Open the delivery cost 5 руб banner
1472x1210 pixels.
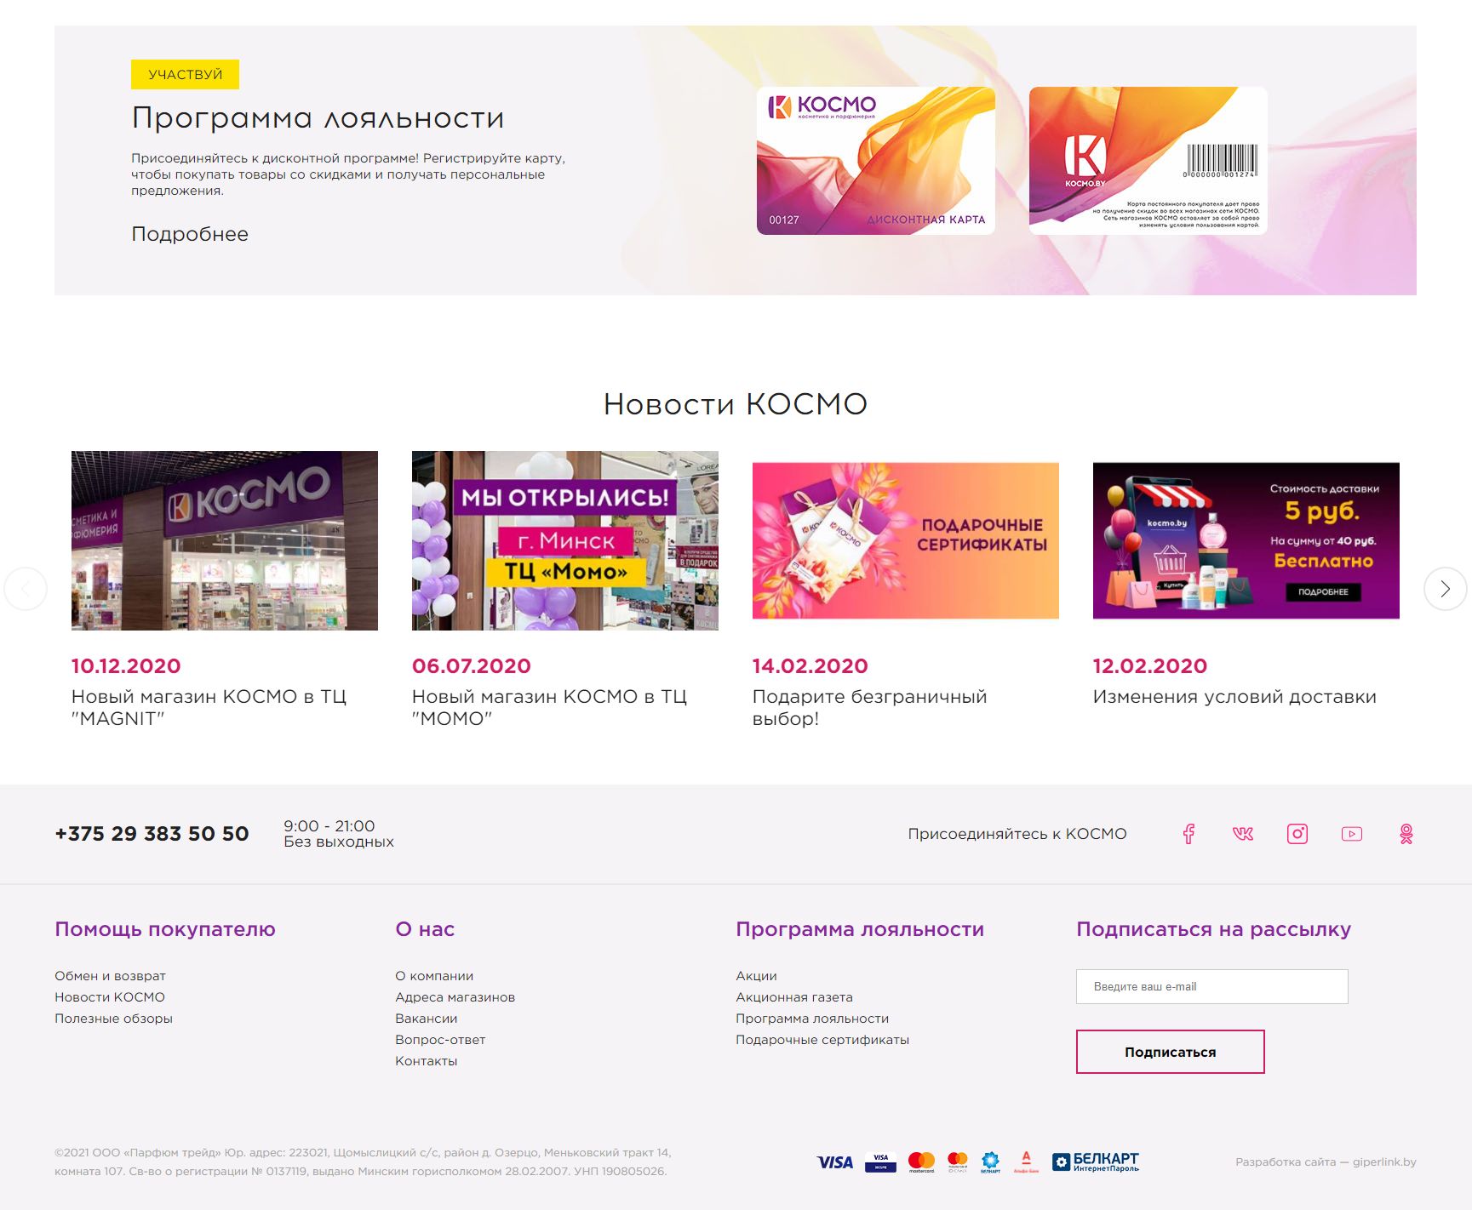tap(1246, 540)
